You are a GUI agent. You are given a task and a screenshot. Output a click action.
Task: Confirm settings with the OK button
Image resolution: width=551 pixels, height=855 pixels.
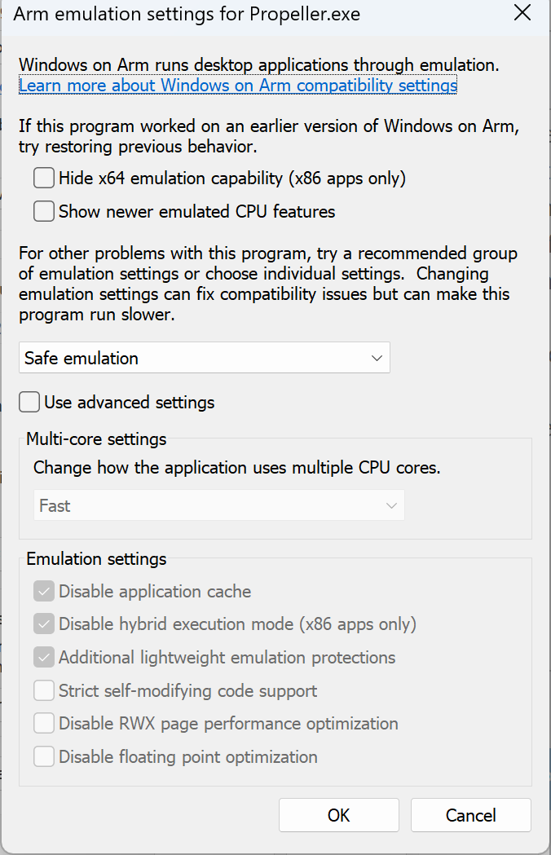[x=339, y=815]
